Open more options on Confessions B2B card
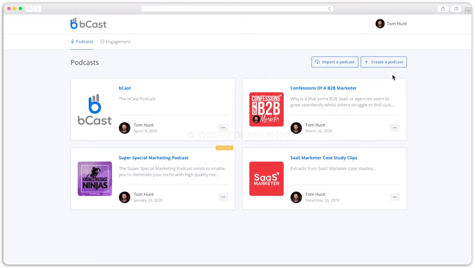This screenshot has width=475, height=268. pos(395,128)
